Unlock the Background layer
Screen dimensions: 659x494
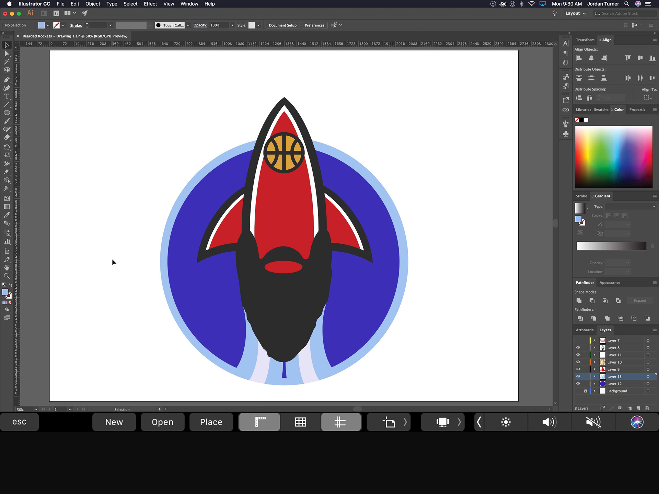pos(586,391)
